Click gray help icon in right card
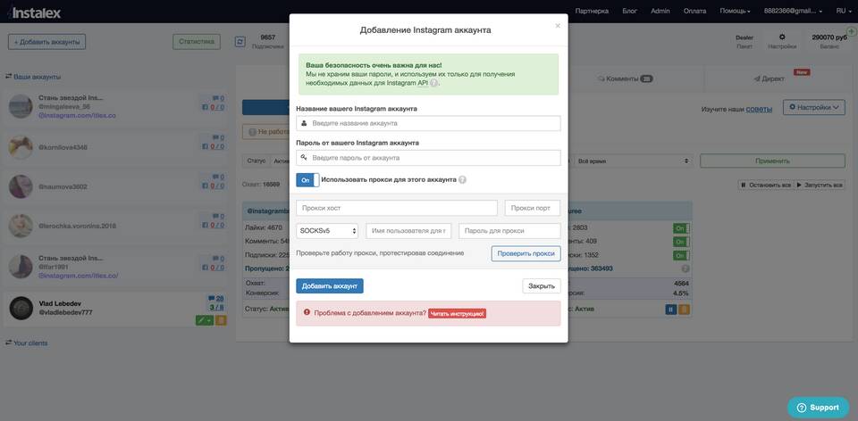Screen dimensions: 858x421 (x=686, y=268)
